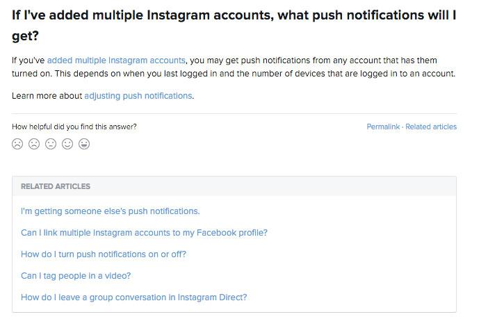488x335 pixels.
Task: Click the article's main heading text
Action: (234, 26)
